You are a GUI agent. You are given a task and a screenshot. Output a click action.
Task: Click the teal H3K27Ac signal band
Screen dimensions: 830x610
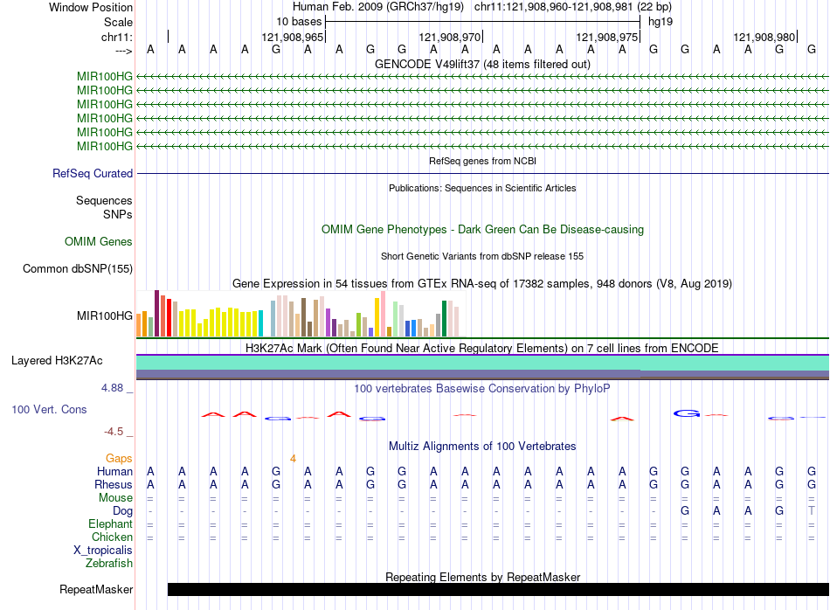(x=482, y=363)
